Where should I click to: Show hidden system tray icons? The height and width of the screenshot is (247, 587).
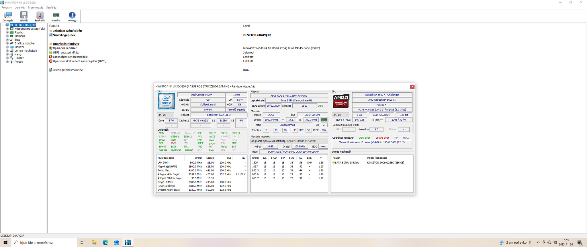(x=538, y=242)
